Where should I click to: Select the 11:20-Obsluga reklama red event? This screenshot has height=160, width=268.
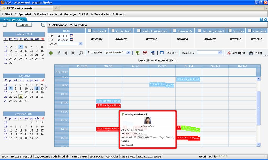(x=108, y=106)
